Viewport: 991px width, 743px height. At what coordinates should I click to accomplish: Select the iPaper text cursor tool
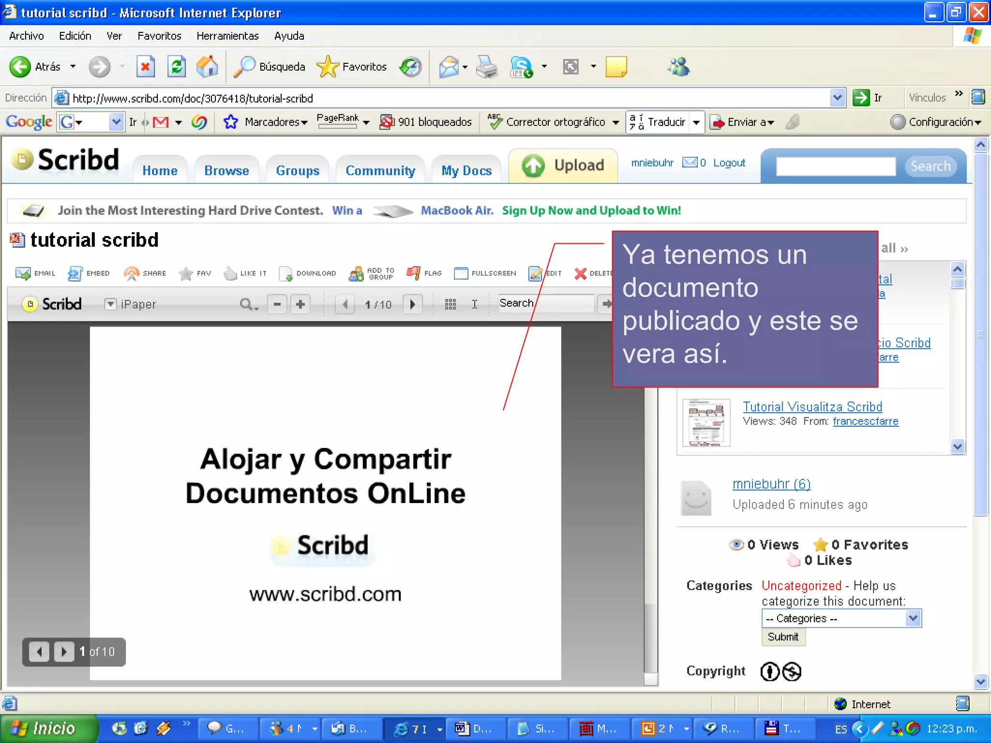[475, 304]
